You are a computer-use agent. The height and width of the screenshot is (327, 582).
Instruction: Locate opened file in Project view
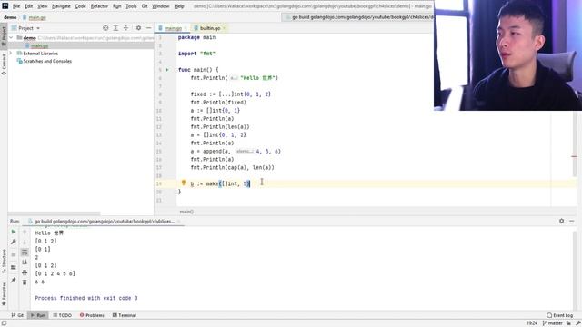pos(105,28)
